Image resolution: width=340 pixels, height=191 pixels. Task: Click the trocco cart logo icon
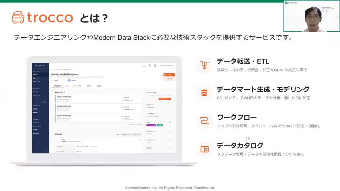point(18,17)
